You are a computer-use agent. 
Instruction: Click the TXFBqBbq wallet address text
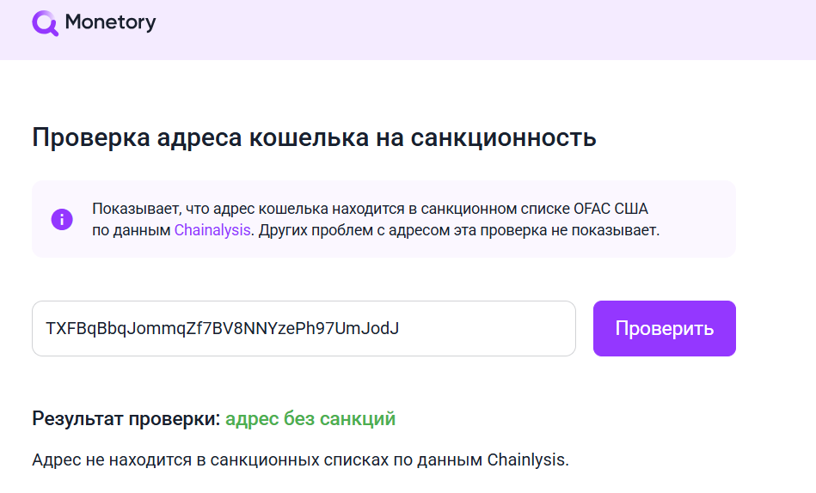click(222, 328)
